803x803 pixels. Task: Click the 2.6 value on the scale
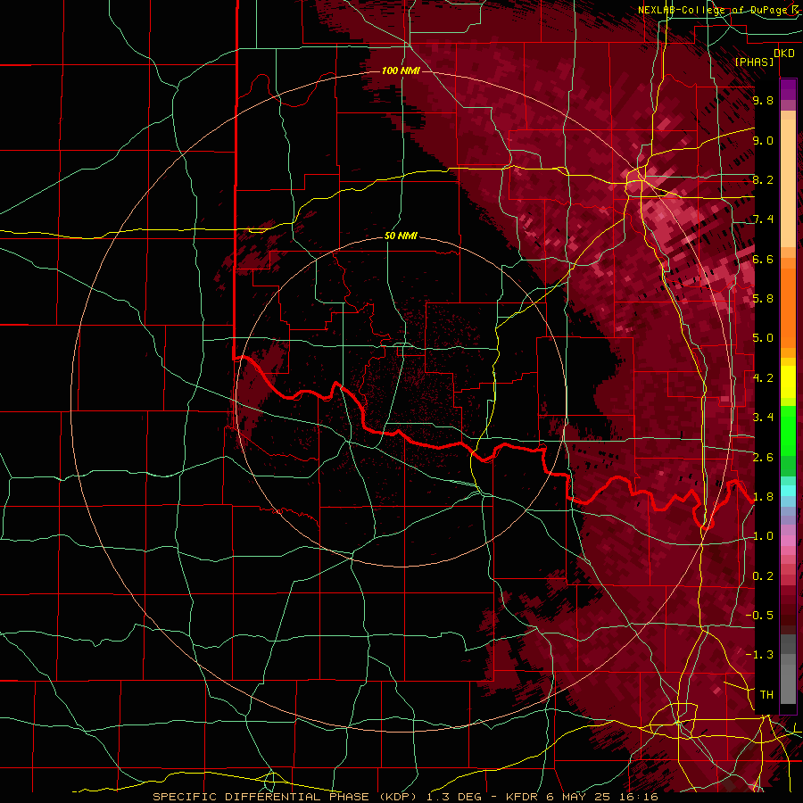pos(763,458)
